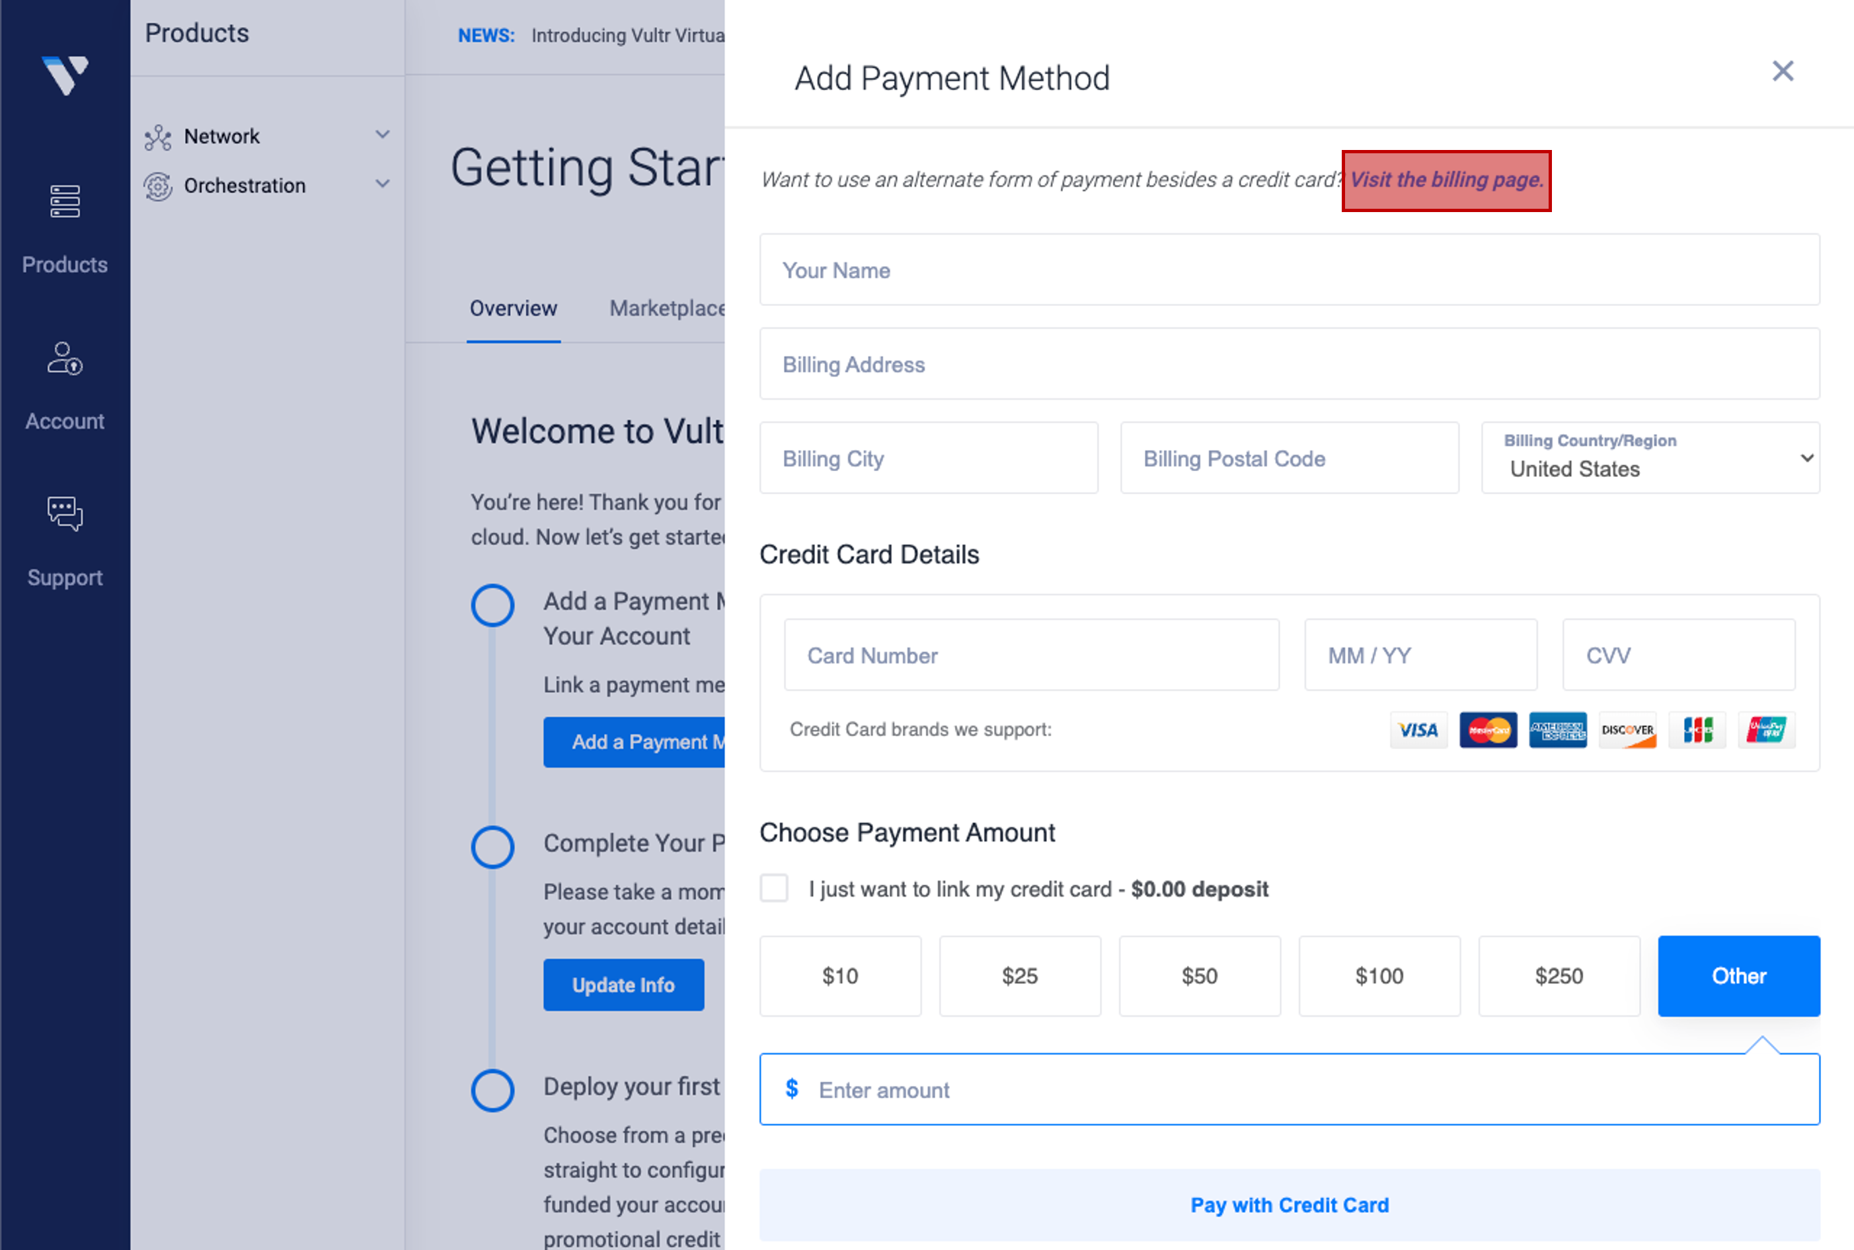Click the Network nodes icon

click(x=158, y=137)
